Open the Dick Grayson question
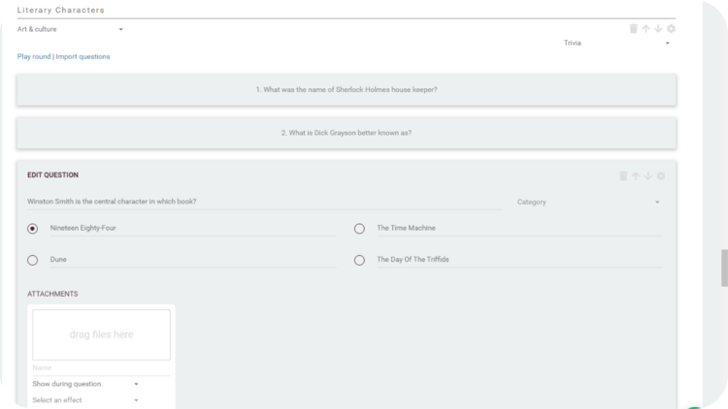The height and width of the screenshot is (409, 728). click(x=347, y=133)
